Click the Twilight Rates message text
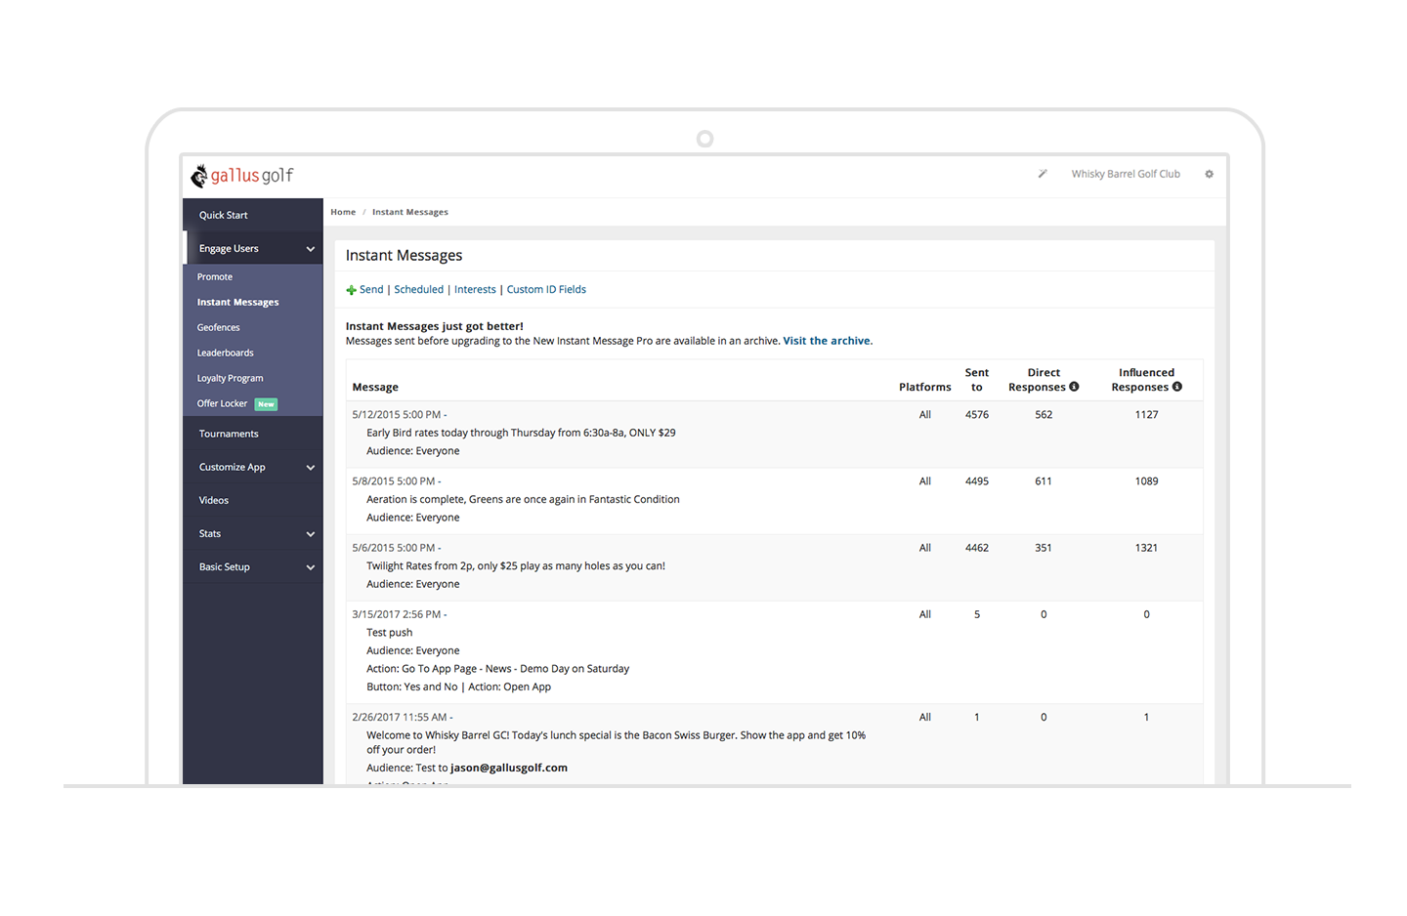The image size is (1407, 916). [x=516, y=565]
